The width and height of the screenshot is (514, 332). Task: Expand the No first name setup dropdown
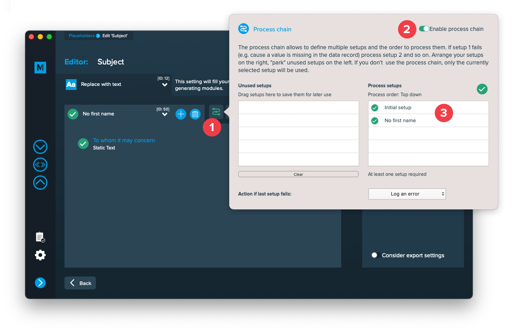pyautogui.click(x=165, y=115)
